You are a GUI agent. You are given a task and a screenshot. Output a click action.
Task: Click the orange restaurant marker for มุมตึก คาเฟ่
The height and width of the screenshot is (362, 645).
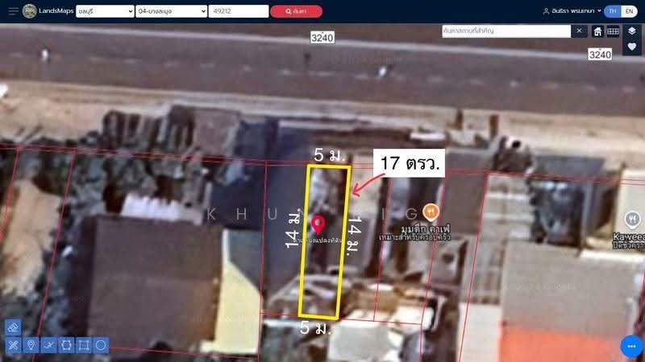tap(431, 212)
